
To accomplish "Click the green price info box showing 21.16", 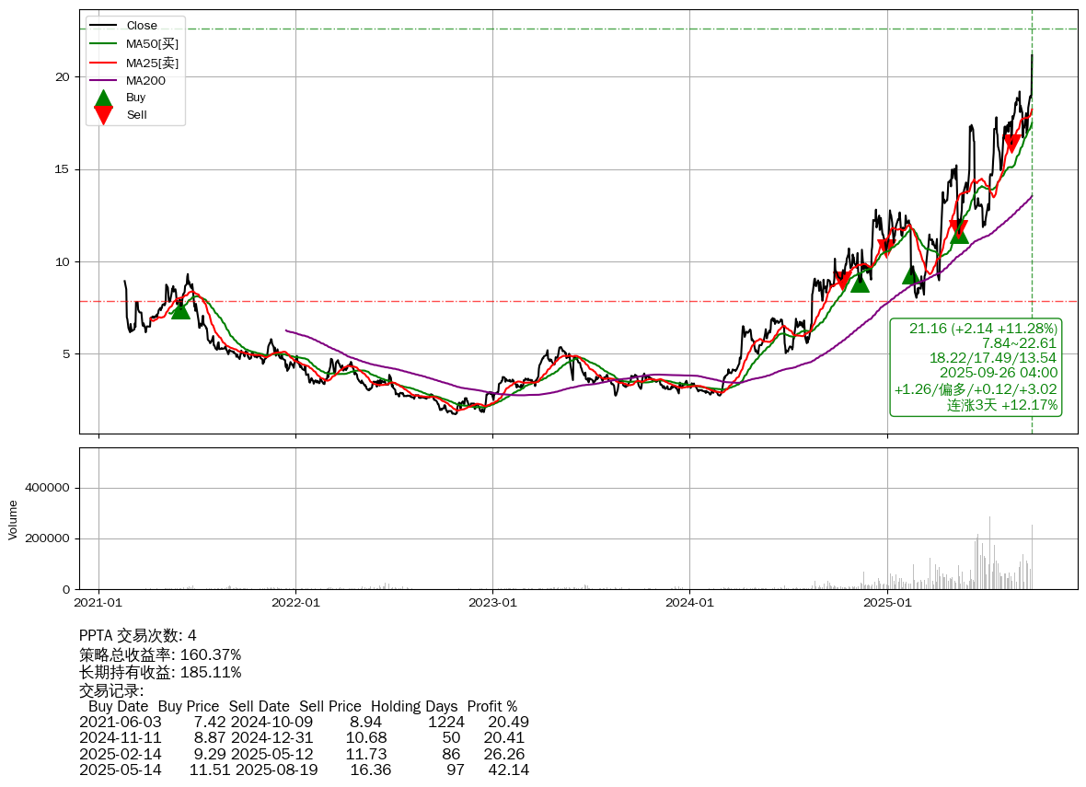I will click(976, 366).
